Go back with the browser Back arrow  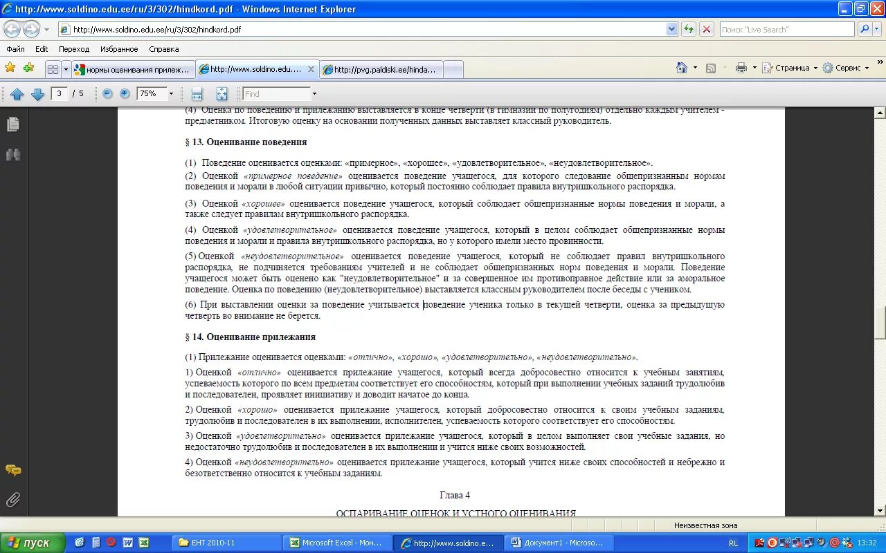point(12,29)
